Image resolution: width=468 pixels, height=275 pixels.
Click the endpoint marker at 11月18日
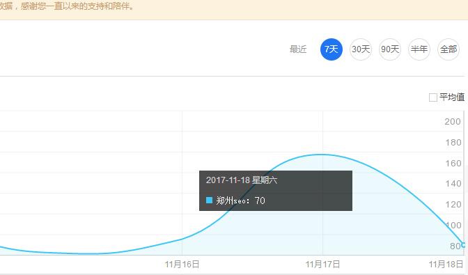click(464, 245)
